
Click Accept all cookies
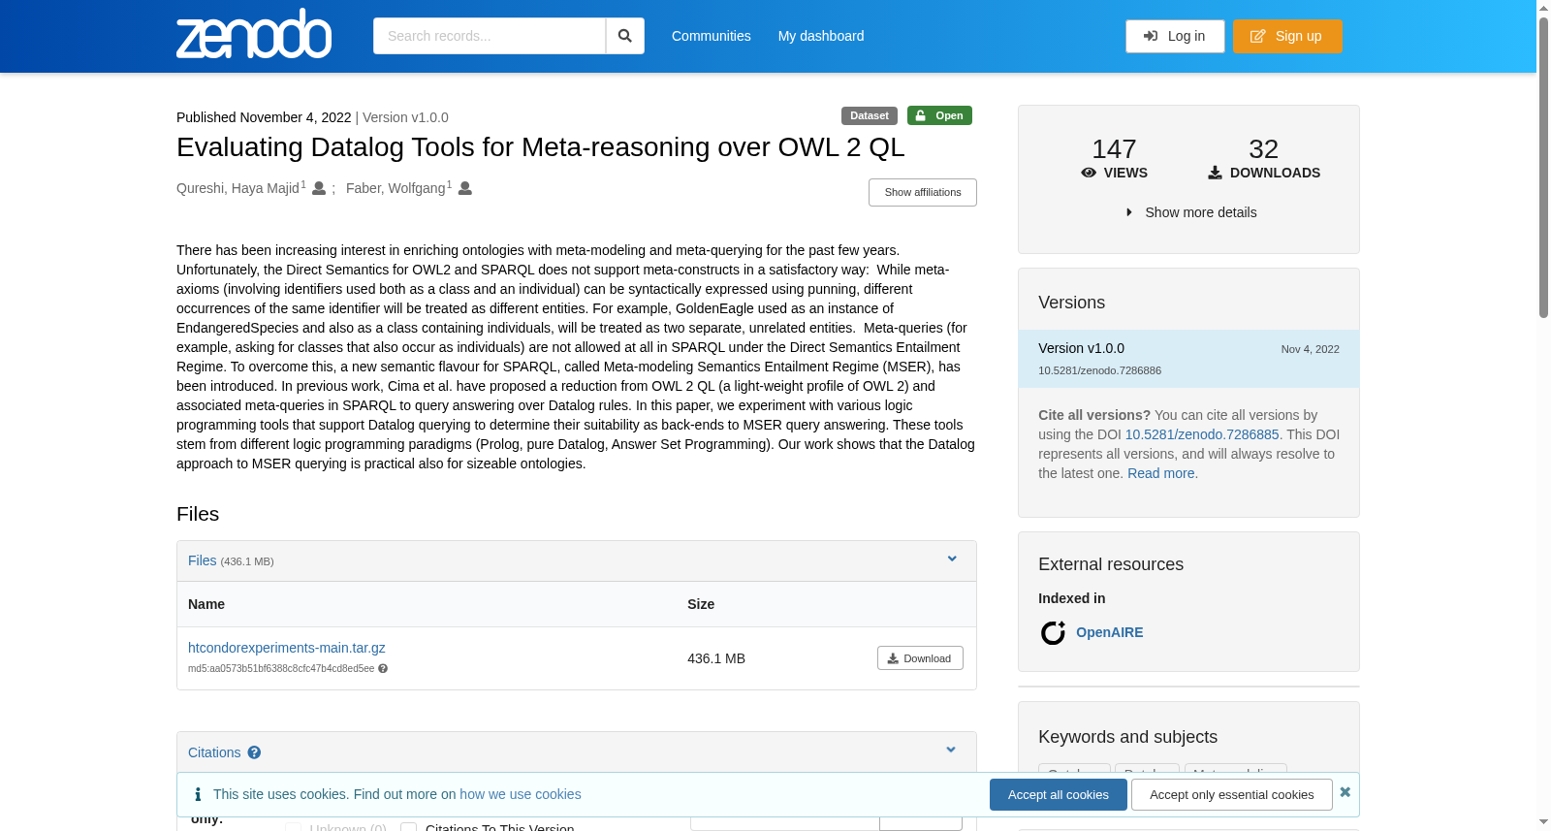pos(1059,794)
